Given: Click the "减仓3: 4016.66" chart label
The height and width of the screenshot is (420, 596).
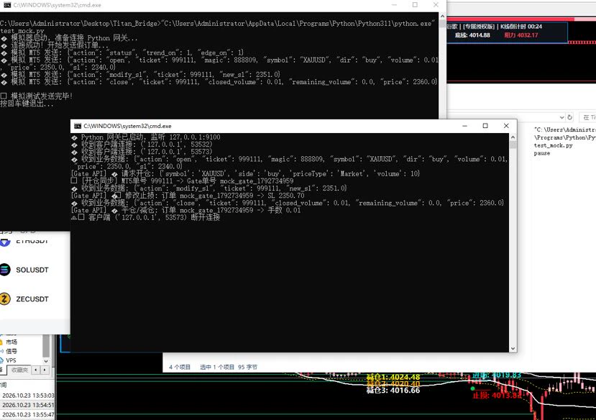Looking at the screenshot, I should pyautogui.click(x=393, y=391).
